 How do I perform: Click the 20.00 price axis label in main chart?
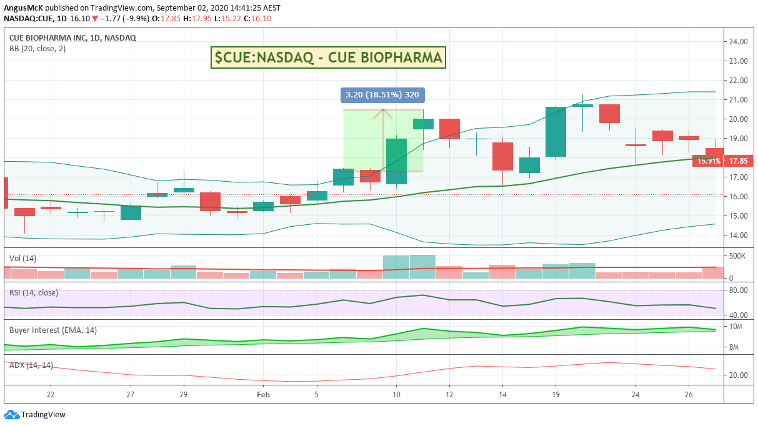point(738,119)
